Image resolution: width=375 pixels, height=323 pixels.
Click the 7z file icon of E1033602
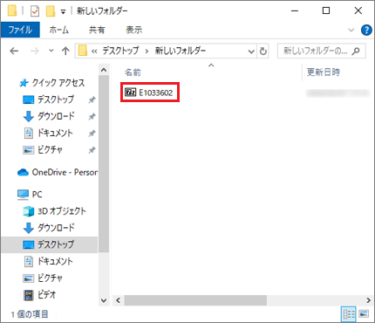(x=130, y=93)
